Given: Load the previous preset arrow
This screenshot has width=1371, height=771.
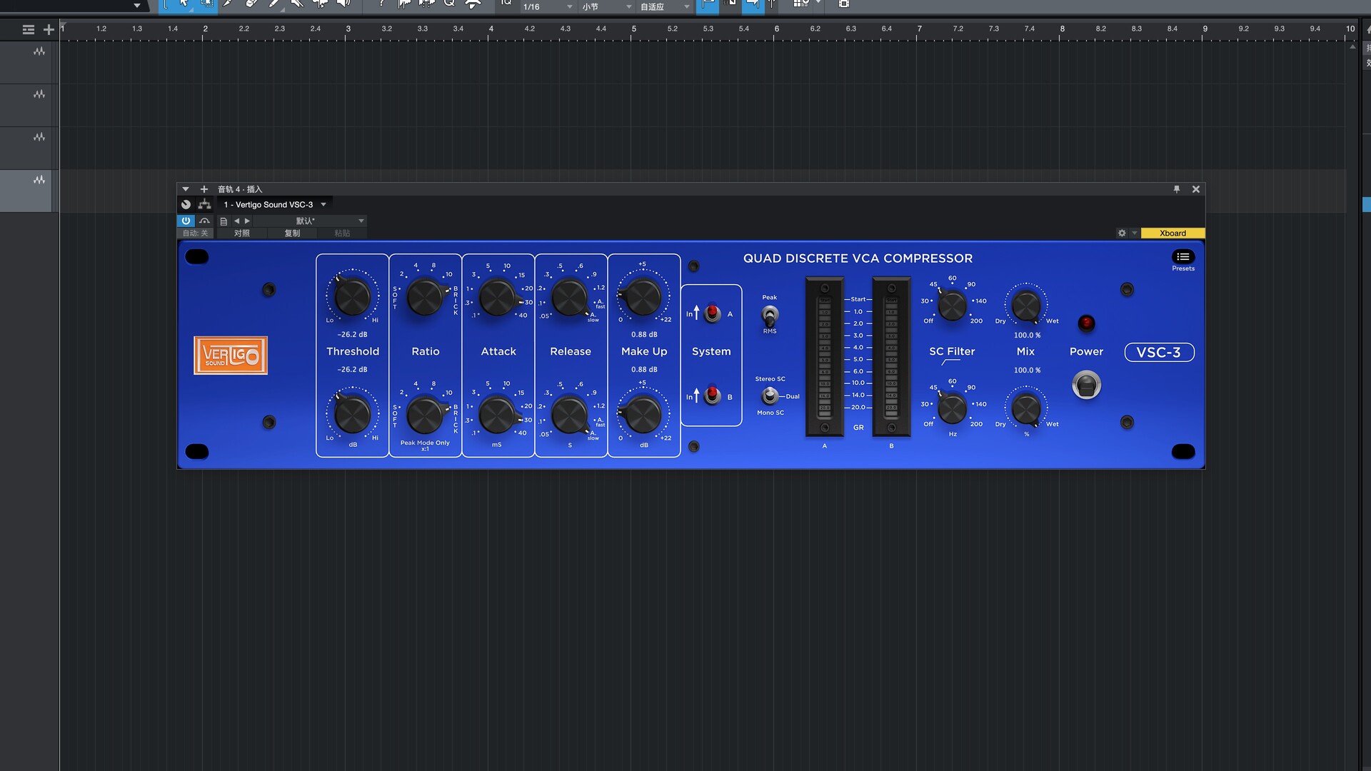Looking at the screenshot, I should (237, 221).
